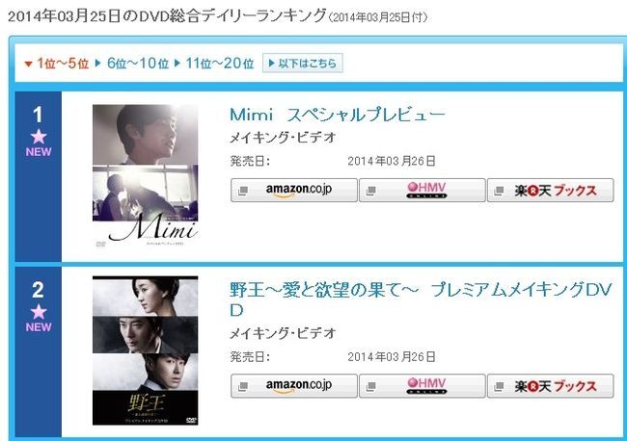Open HMV button for Mimi DVD
627x441 pixels.
423,190
